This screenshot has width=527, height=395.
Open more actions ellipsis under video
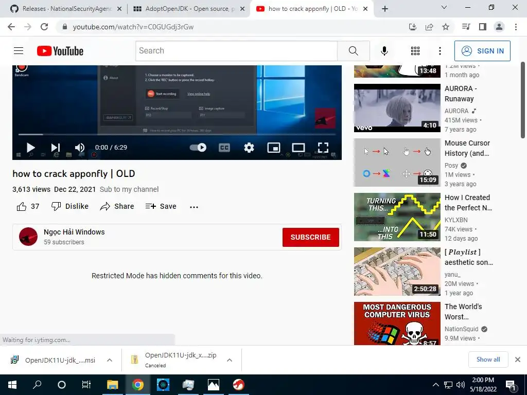[x=194, y=207]
